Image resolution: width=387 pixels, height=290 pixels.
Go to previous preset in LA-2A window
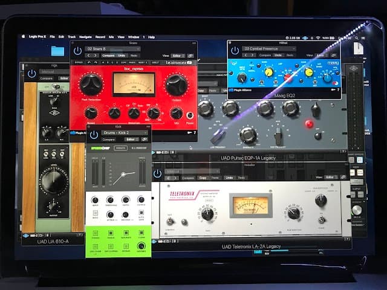tap(168, 178)
